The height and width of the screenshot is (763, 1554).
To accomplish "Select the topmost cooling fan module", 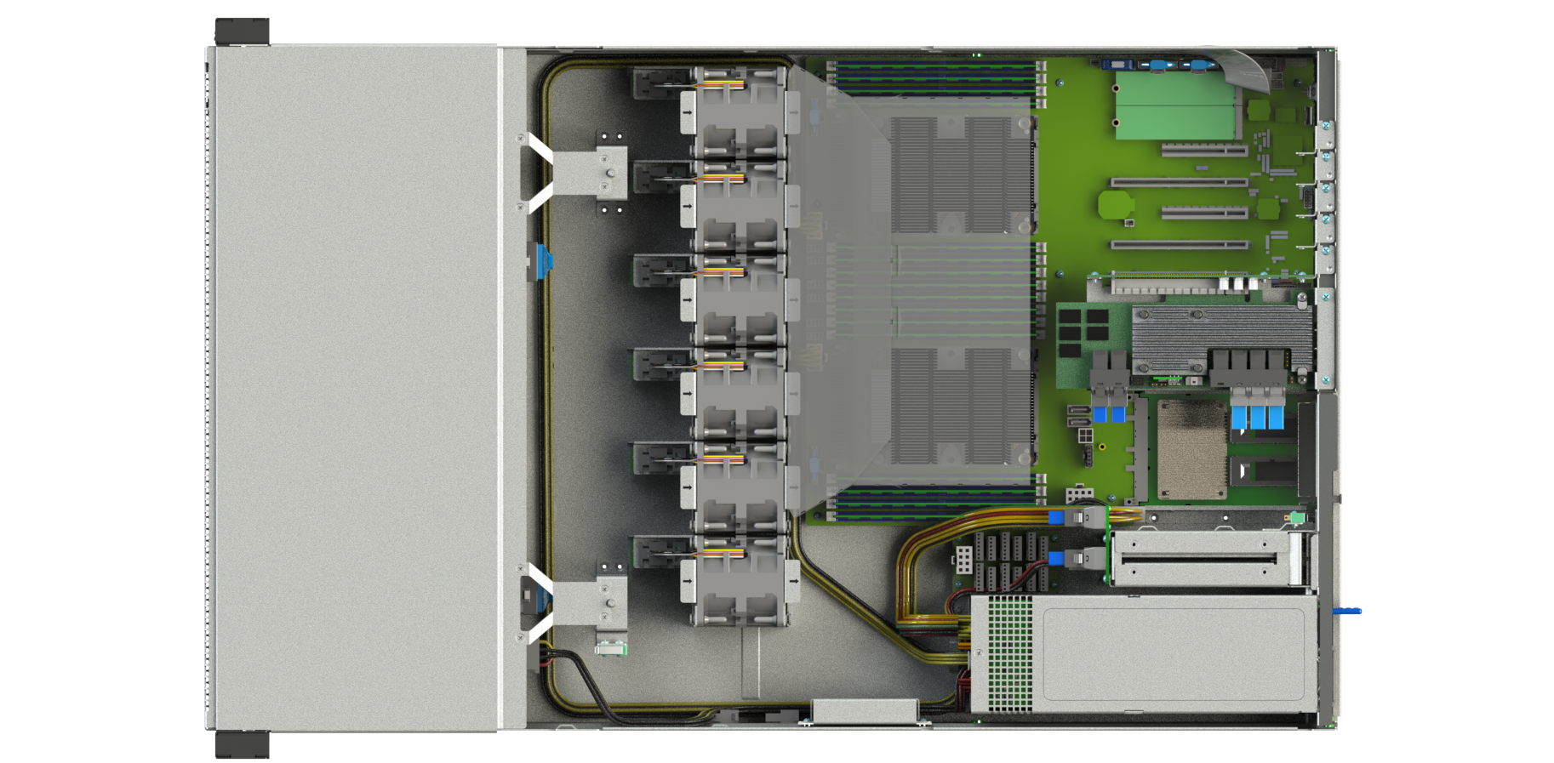I will point(737,112).
